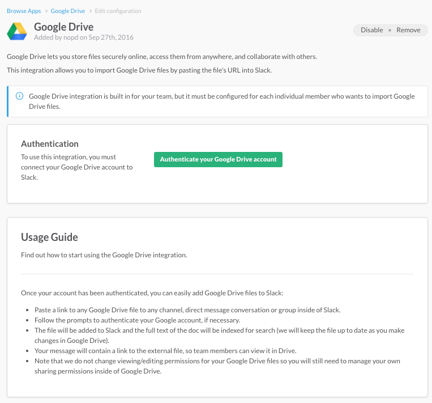Disable the Google Drive integration
Screen dimensions: 432x403
click(372, 30)
